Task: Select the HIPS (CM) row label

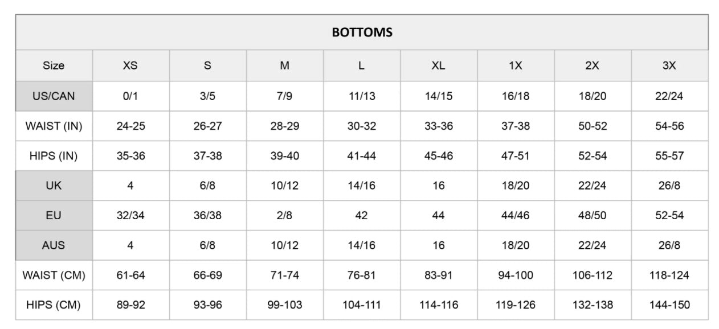Action: (x=54, y=305)
